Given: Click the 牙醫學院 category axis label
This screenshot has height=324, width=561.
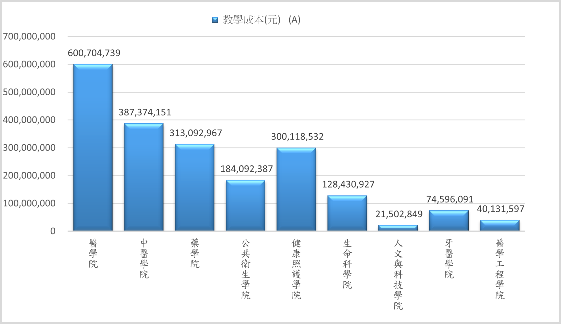Looking at the screenshot, I should [x=449, y=259].
